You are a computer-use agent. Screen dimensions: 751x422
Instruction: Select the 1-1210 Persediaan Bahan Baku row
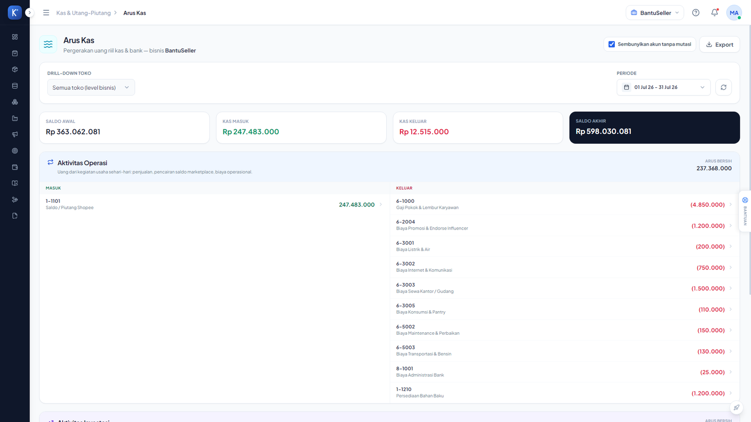(565, 393)
